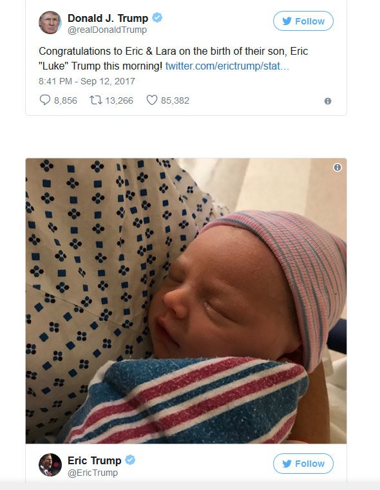
Task: Open Donald J. Trump profile avatar
Action: (50, 23)
